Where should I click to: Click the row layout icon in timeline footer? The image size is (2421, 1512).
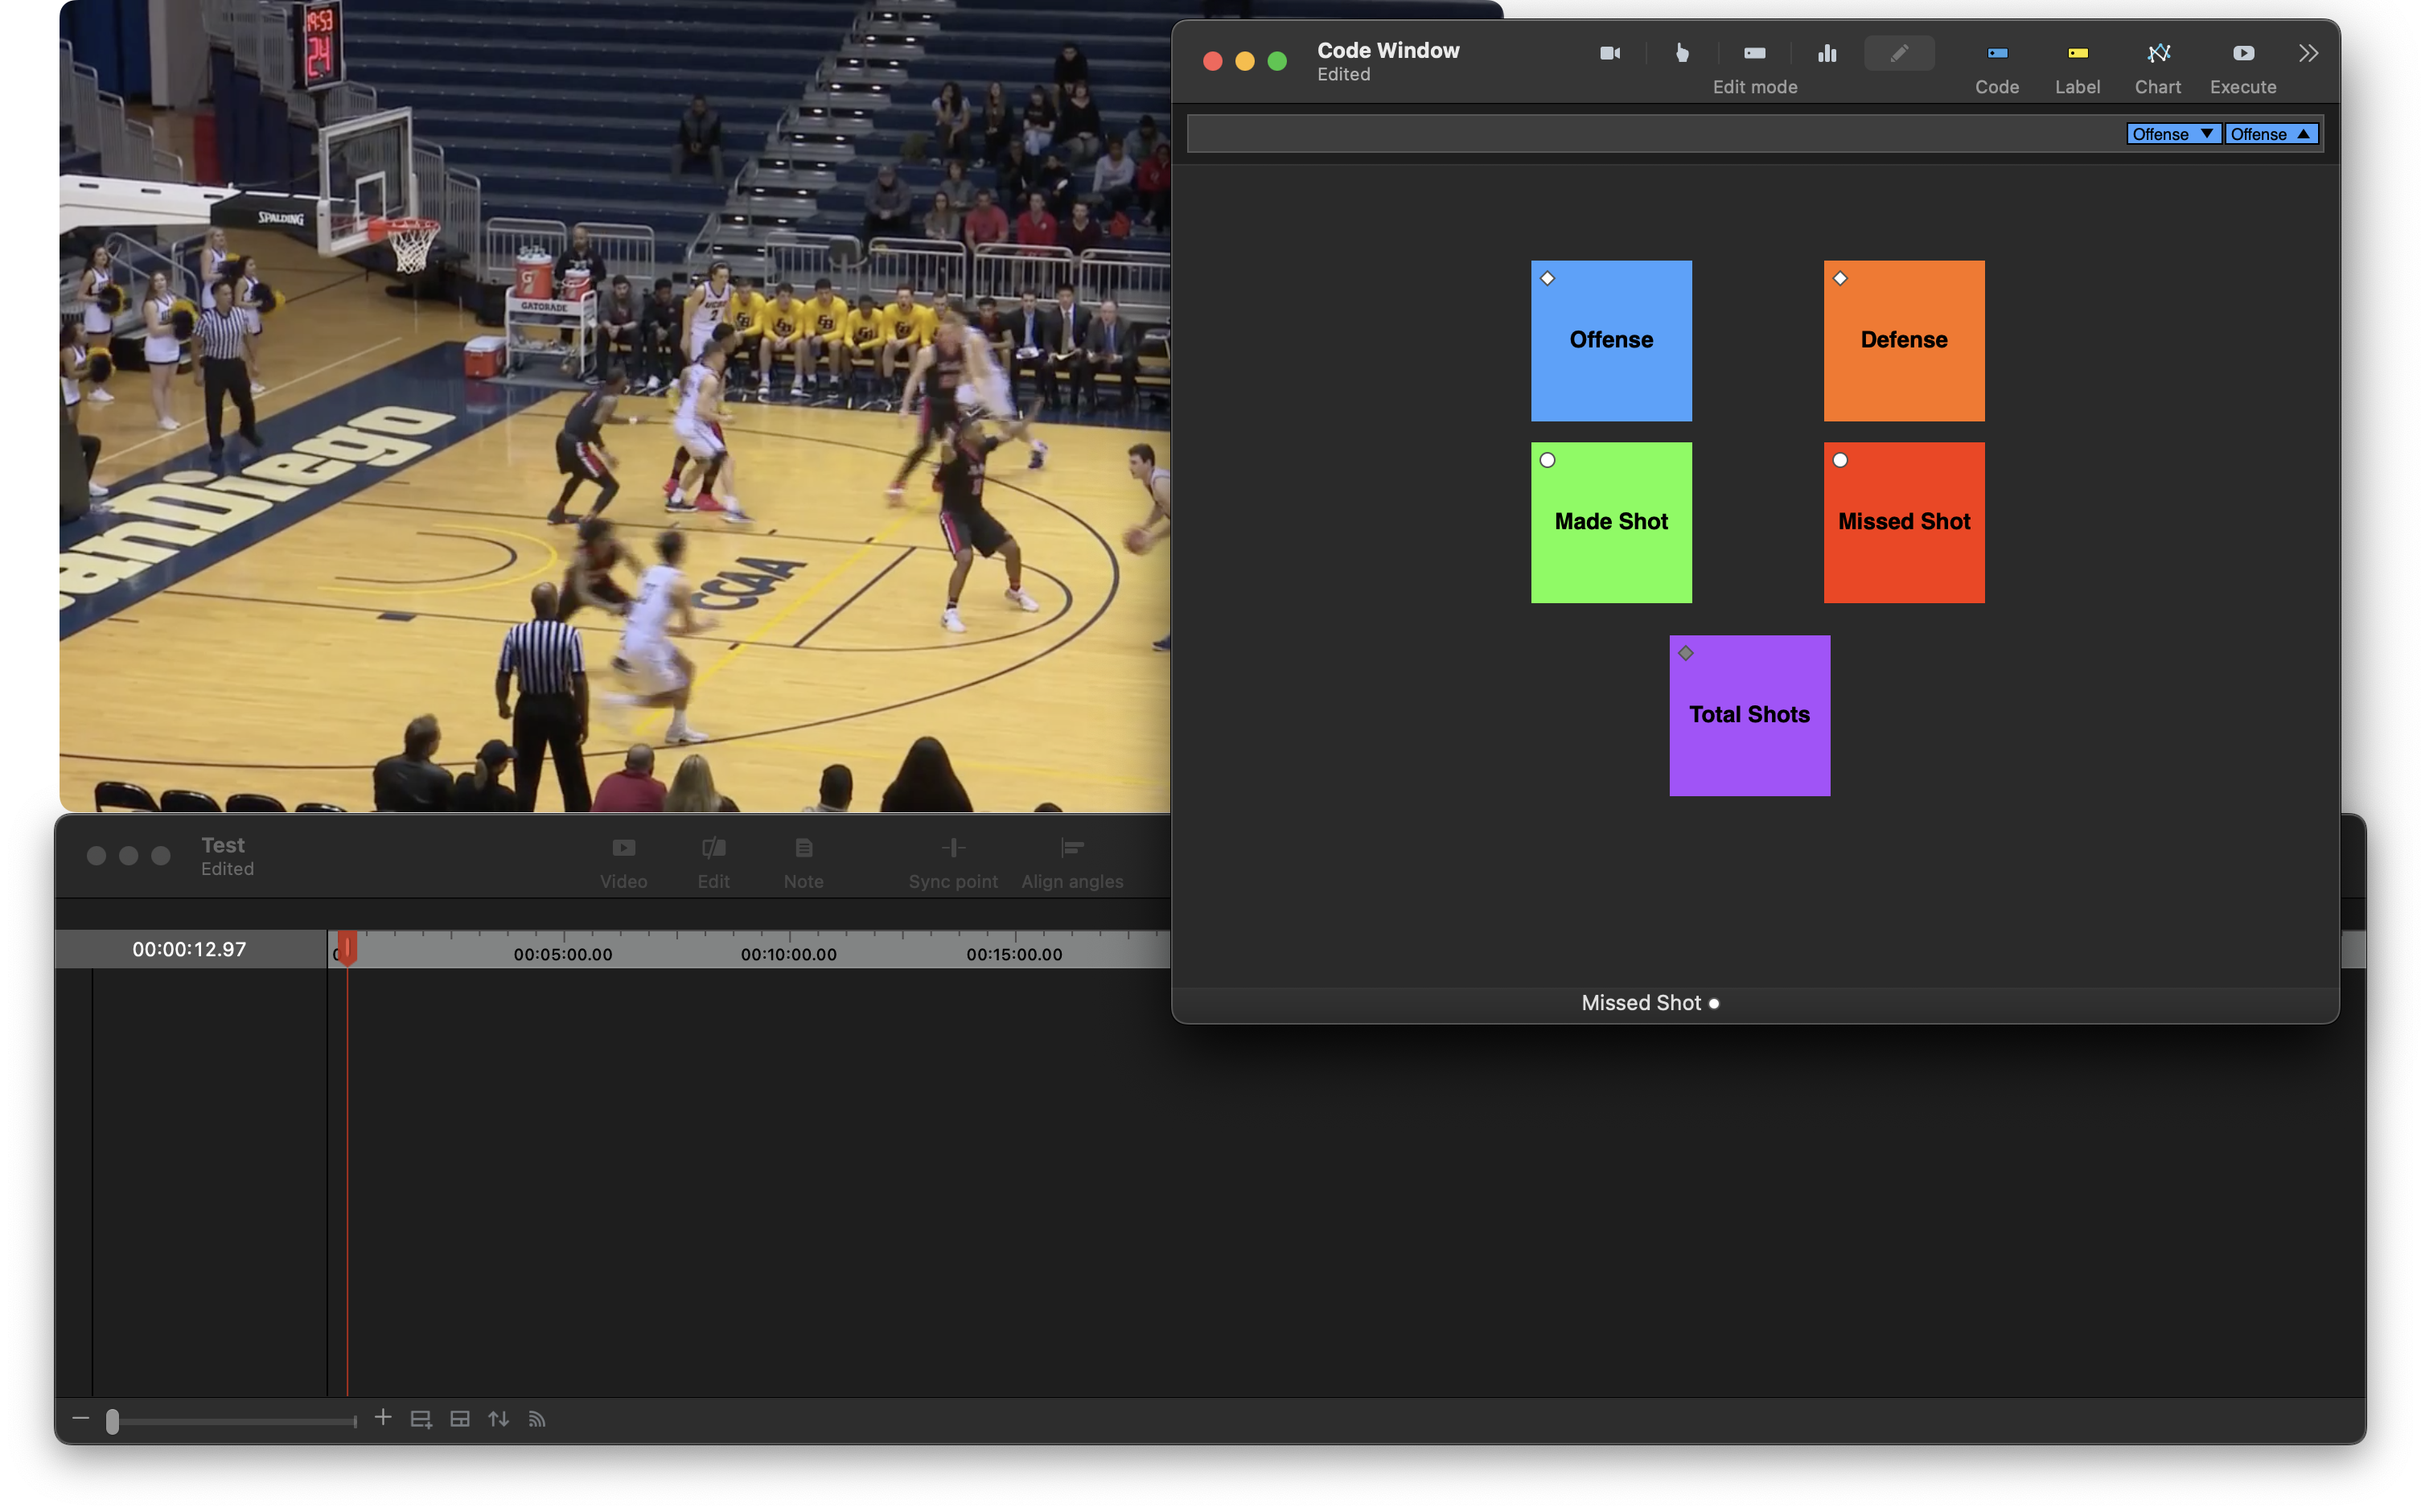click(460, 1419)
